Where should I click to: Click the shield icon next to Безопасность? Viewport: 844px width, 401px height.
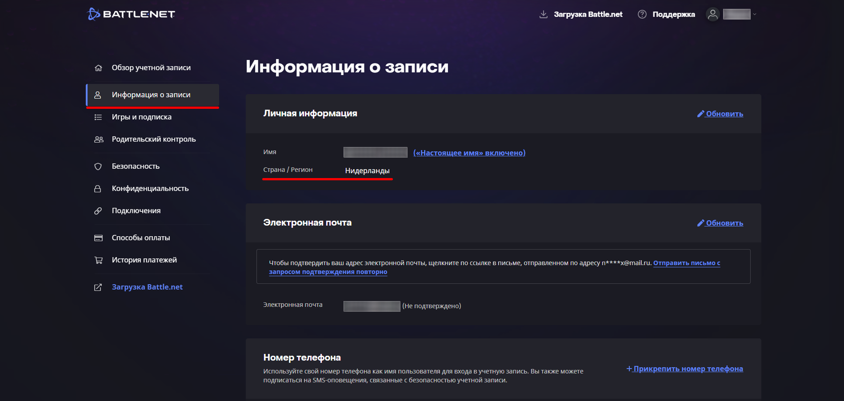coord(98,167)
